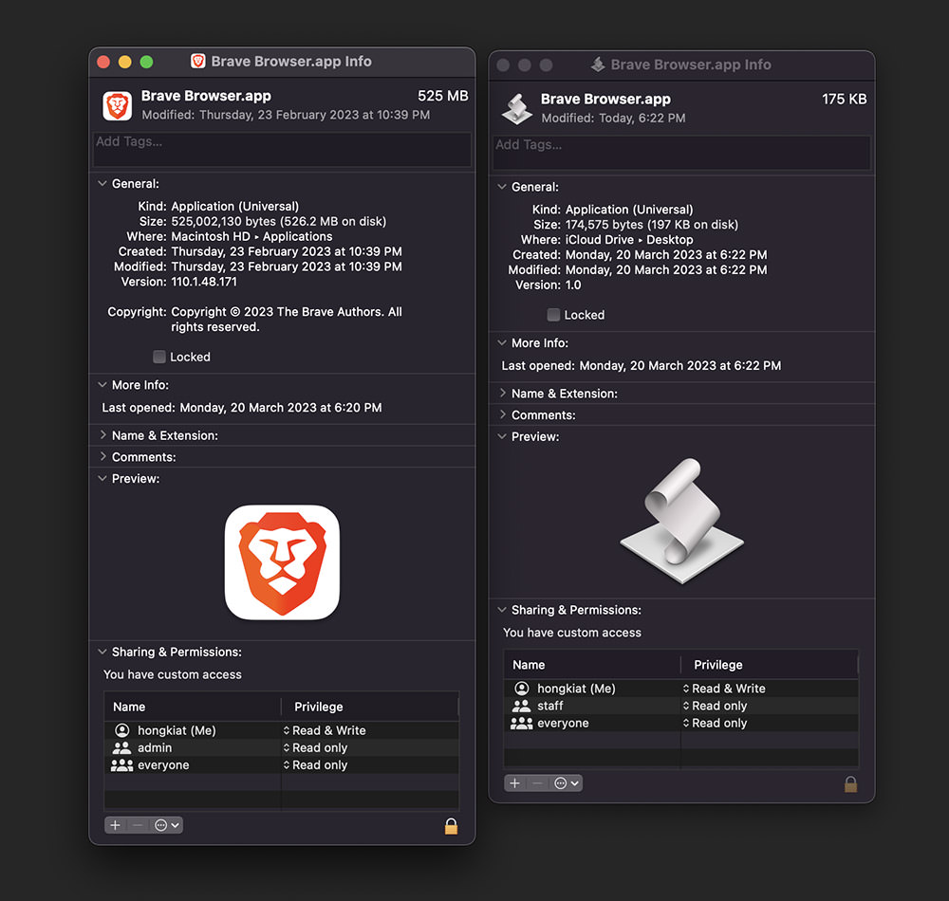The image size is (949, 901).
Task: Click copyright text 'The Brave Authors'
Action: 329,312
